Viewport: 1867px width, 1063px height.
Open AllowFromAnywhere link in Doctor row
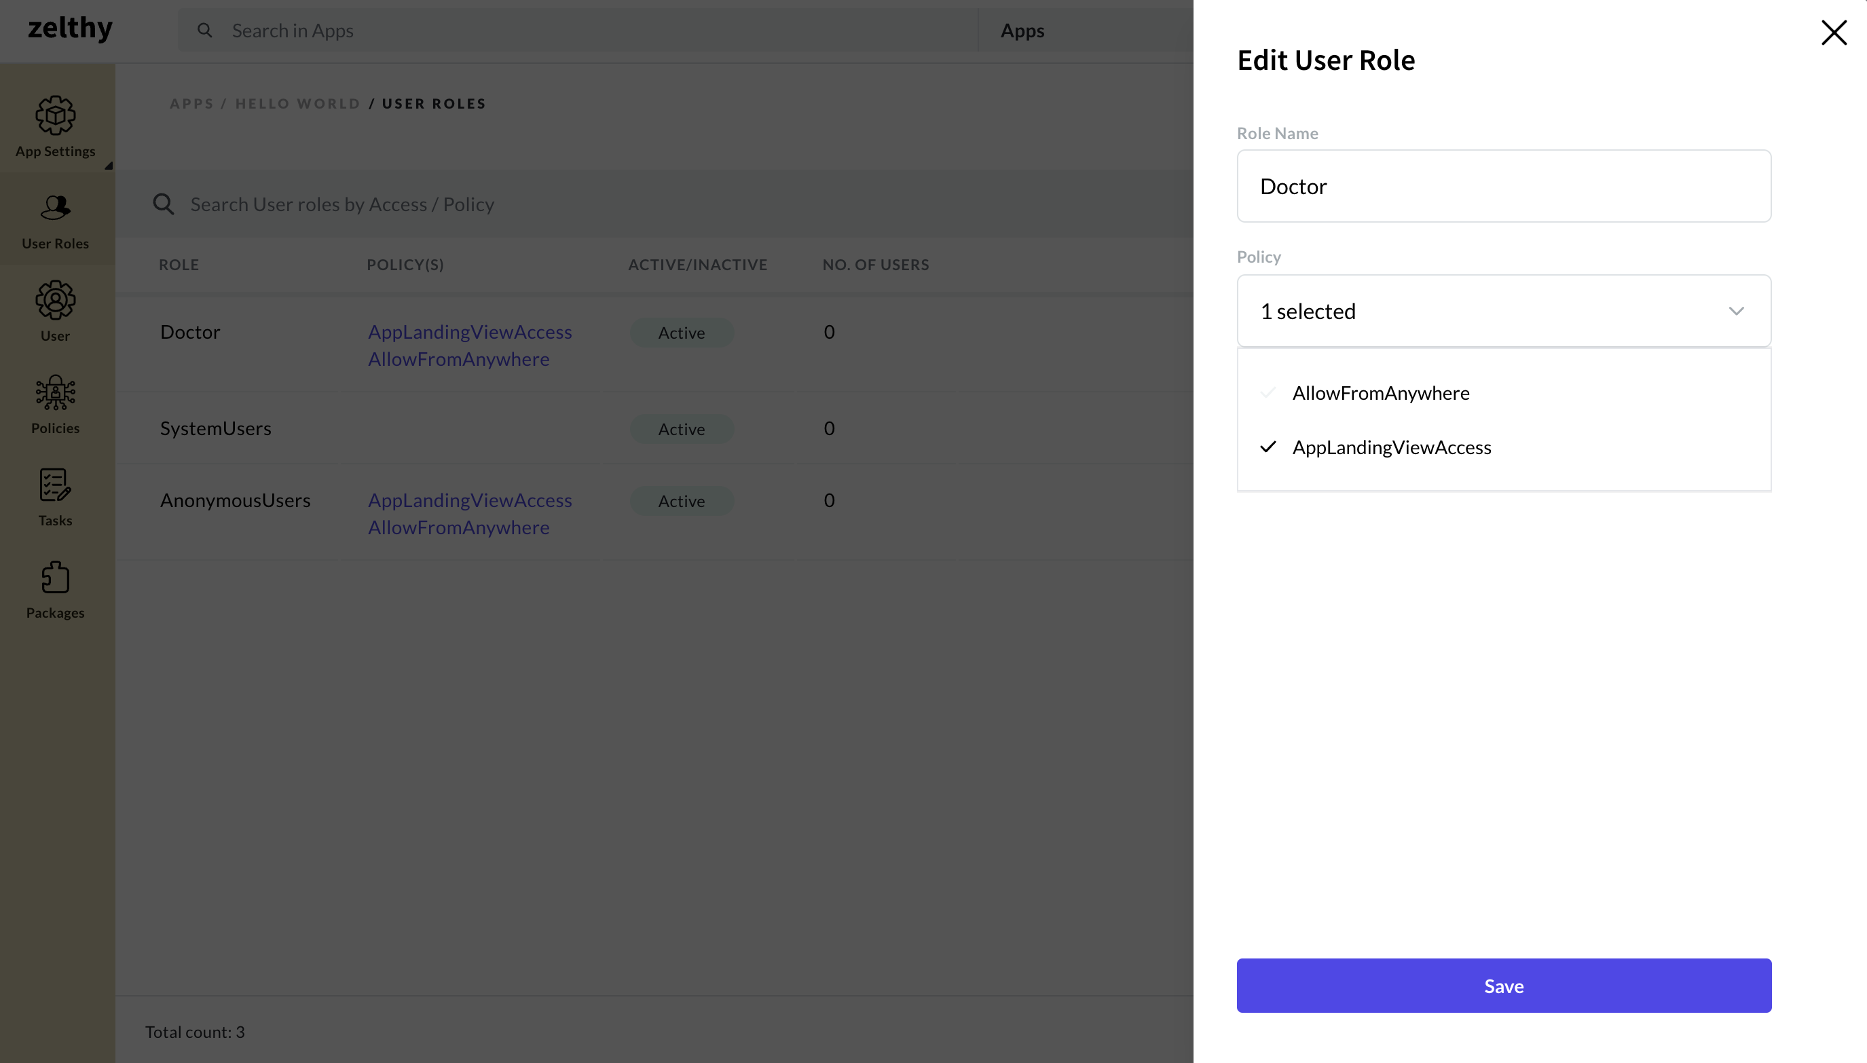coord(458,358)
